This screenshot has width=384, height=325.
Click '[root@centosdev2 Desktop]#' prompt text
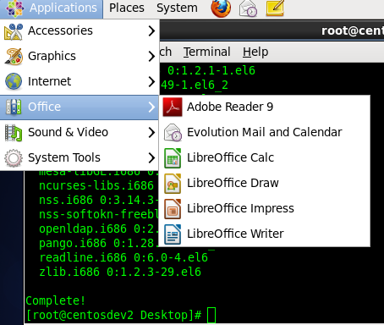coord(113,316)
